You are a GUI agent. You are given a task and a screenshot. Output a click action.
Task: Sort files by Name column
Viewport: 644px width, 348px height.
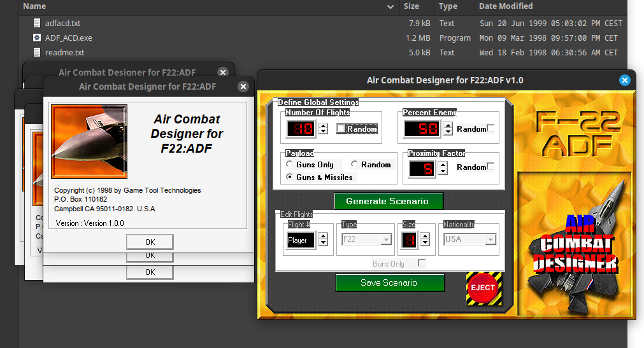[34, 6]
